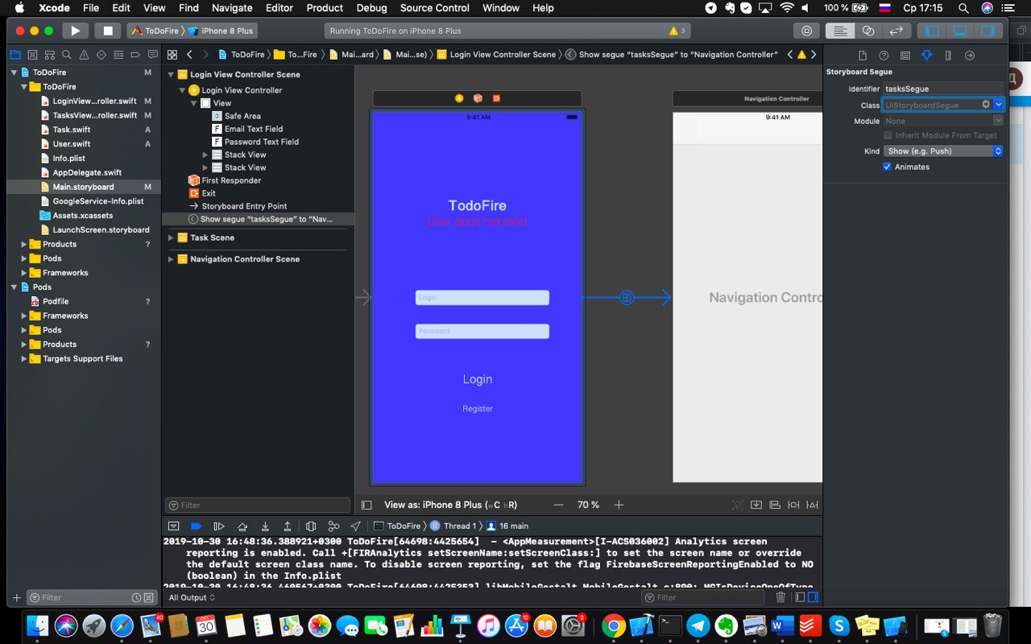
Task: Expand the Task Scene outline item
Action: pos(171,238)
